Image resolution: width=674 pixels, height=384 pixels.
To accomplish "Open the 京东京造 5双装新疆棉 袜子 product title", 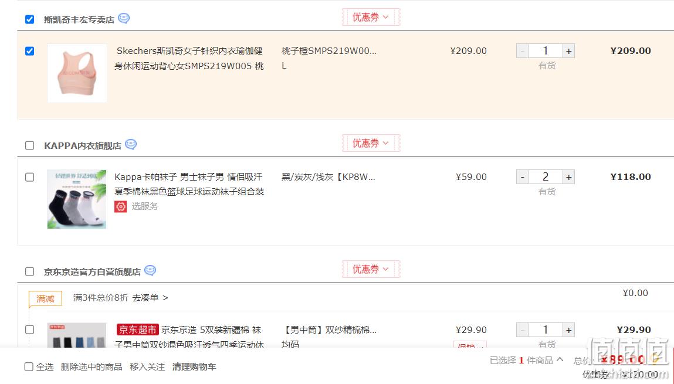I will pyautogui.click(x=189, y=337).
